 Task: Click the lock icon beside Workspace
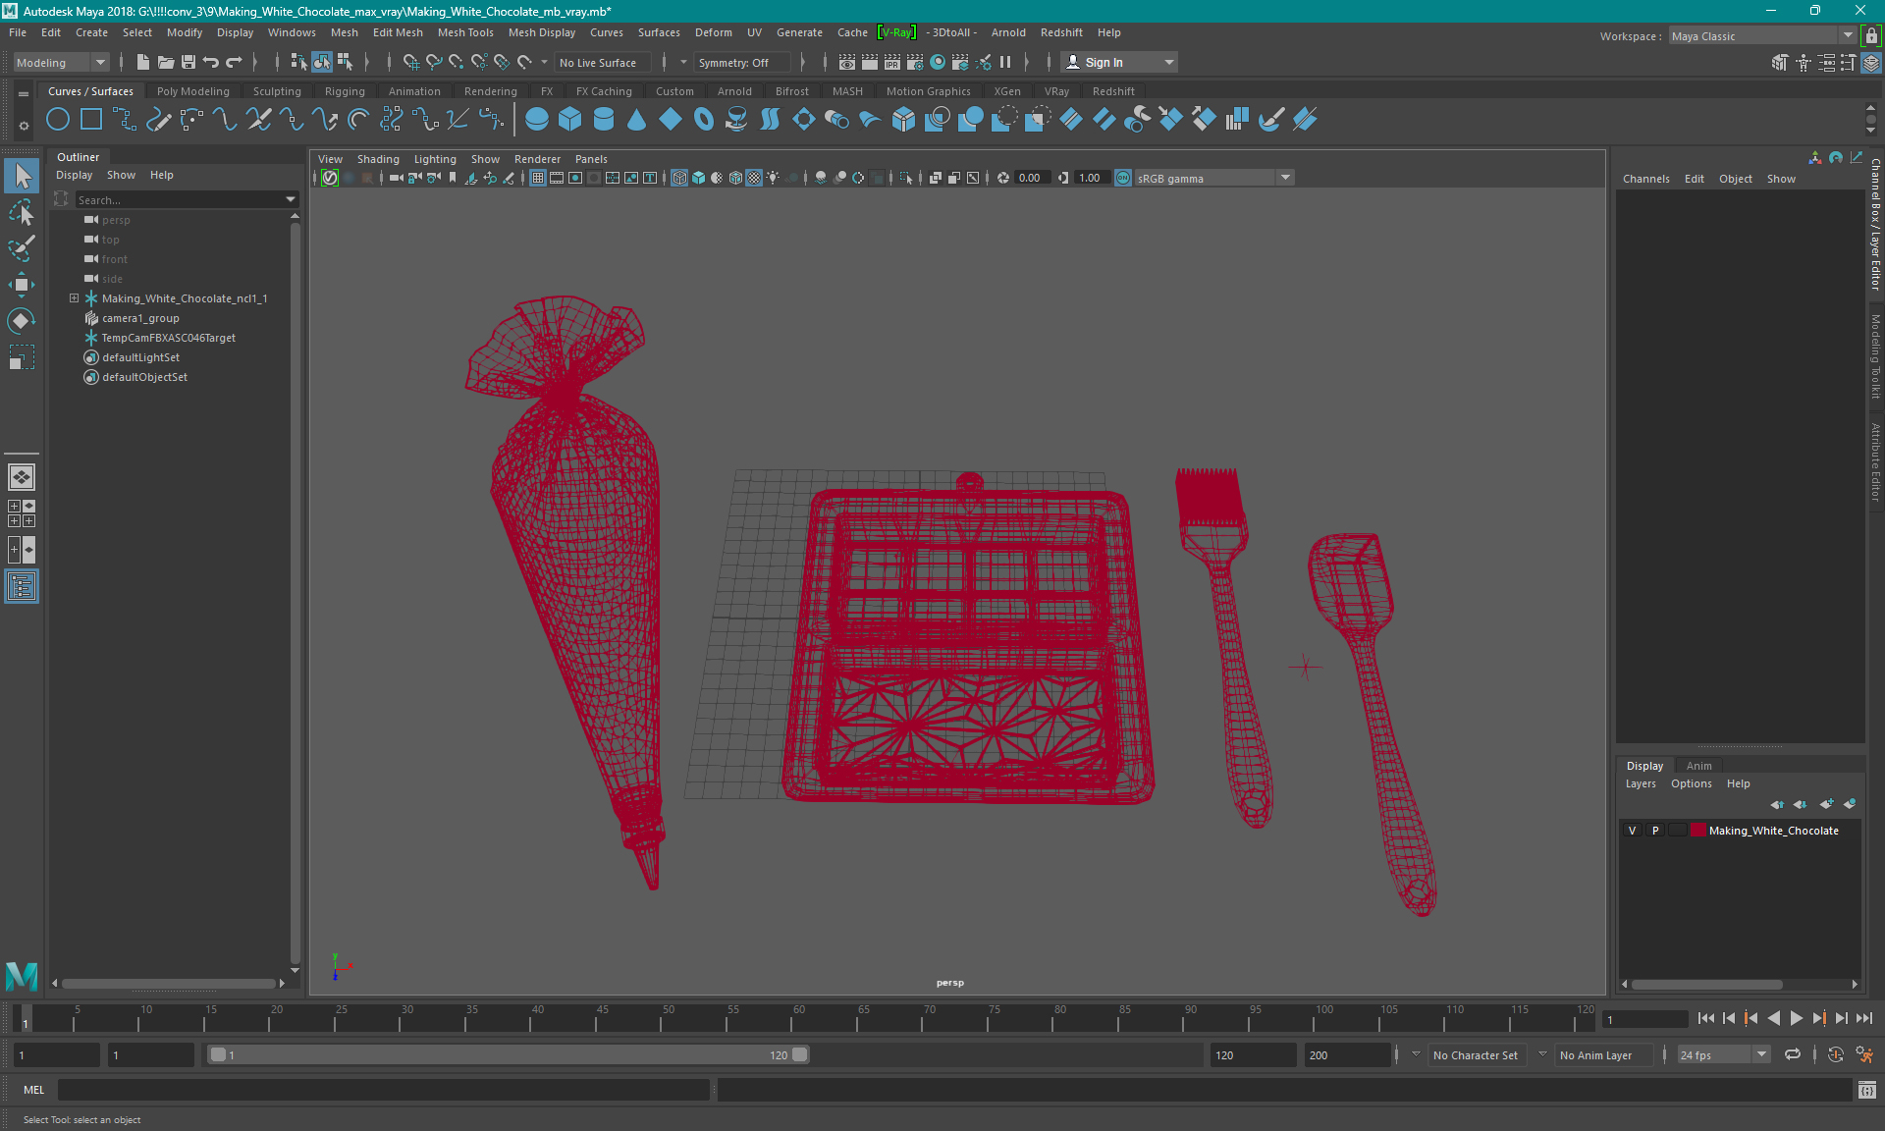coord(1871,35)
